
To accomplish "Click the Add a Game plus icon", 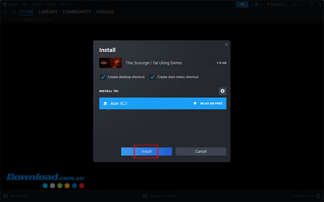I will pyautogui.click(x=5, y=196).
